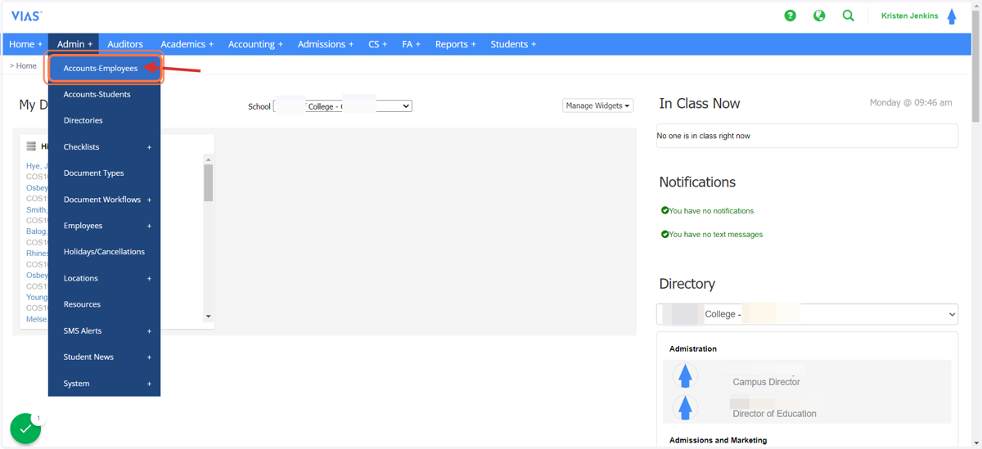Click the widget list icon in dashboard panel
982x449 pixels.
31,146
